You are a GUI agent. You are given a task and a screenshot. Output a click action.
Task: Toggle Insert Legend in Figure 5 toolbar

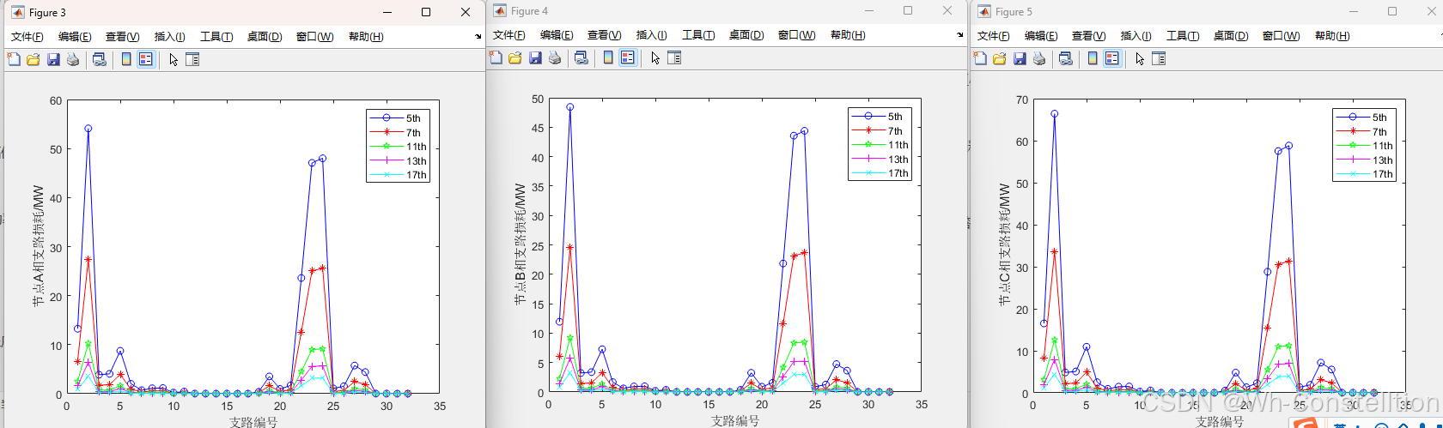[1112, 58]
